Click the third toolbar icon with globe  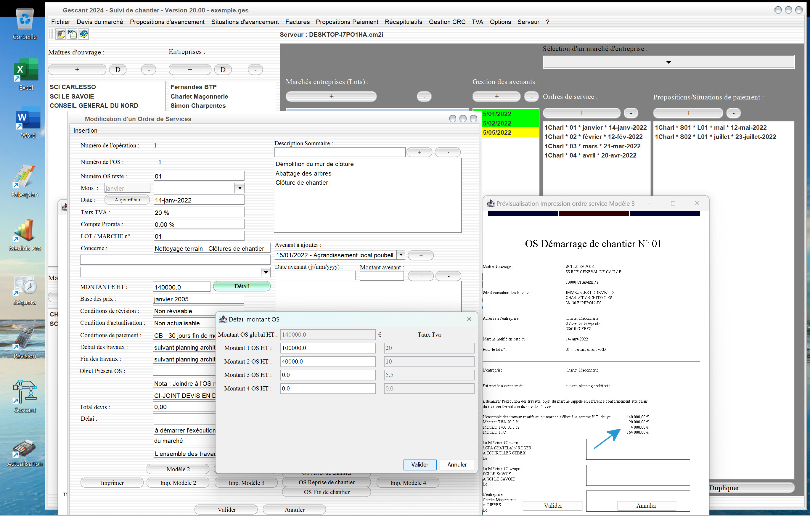tap(84, 34)
